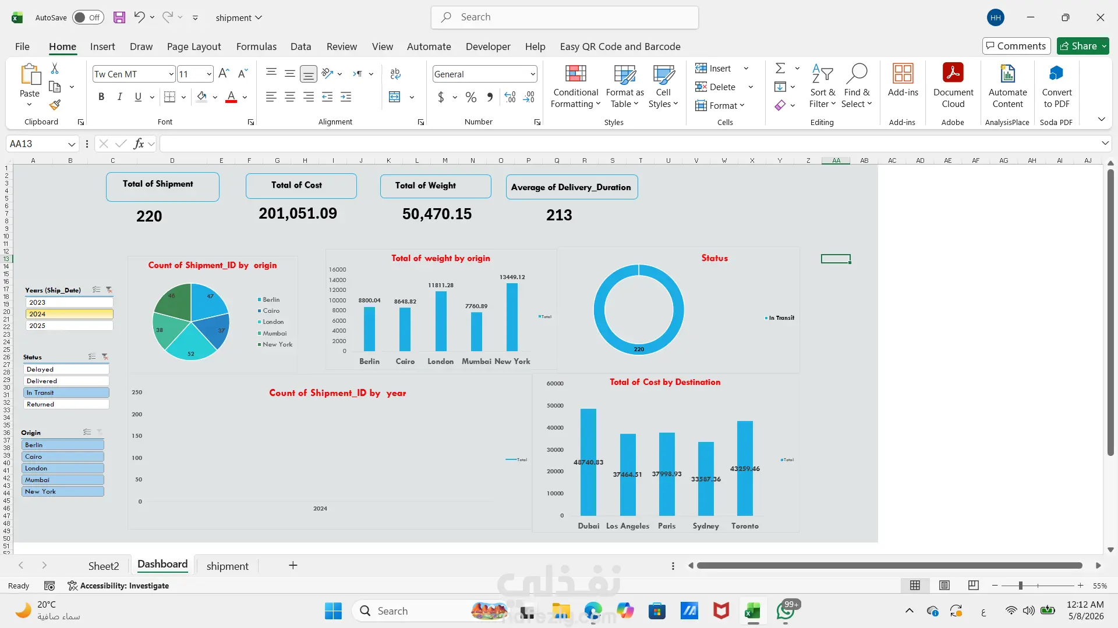Toggle multi-select on Years slicer
This screenshot has height=628, width=1118.
pyautogui.click(x=97, y=290)
